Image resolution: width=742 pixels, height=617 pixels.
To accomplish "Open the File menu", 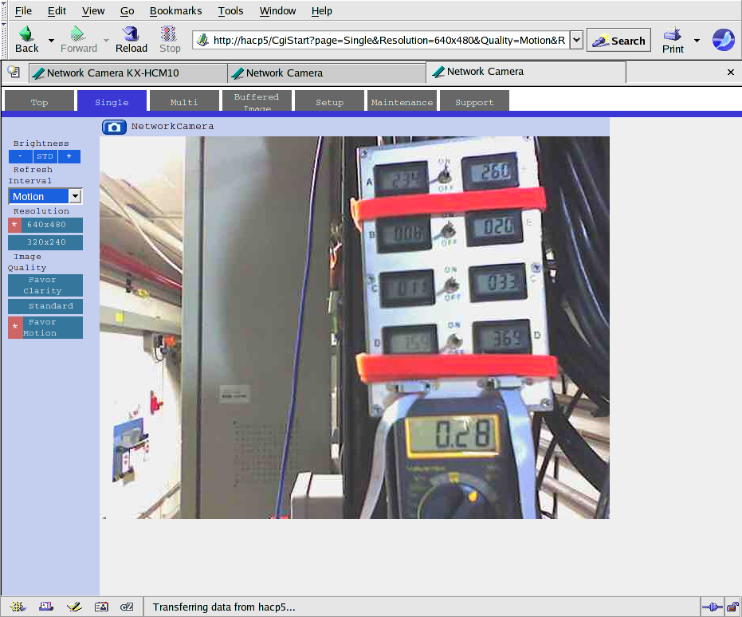I will tap(23, 11).
